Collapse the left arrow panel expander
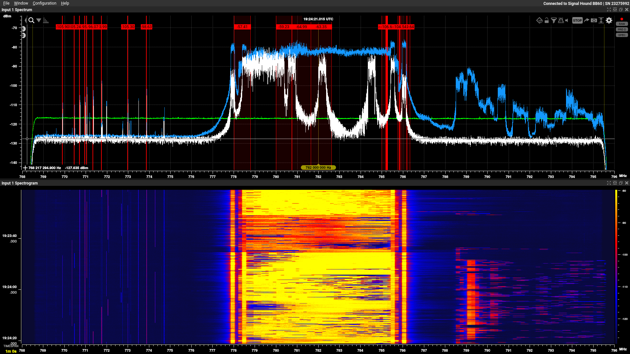The image size is (630, 354). 26,20
